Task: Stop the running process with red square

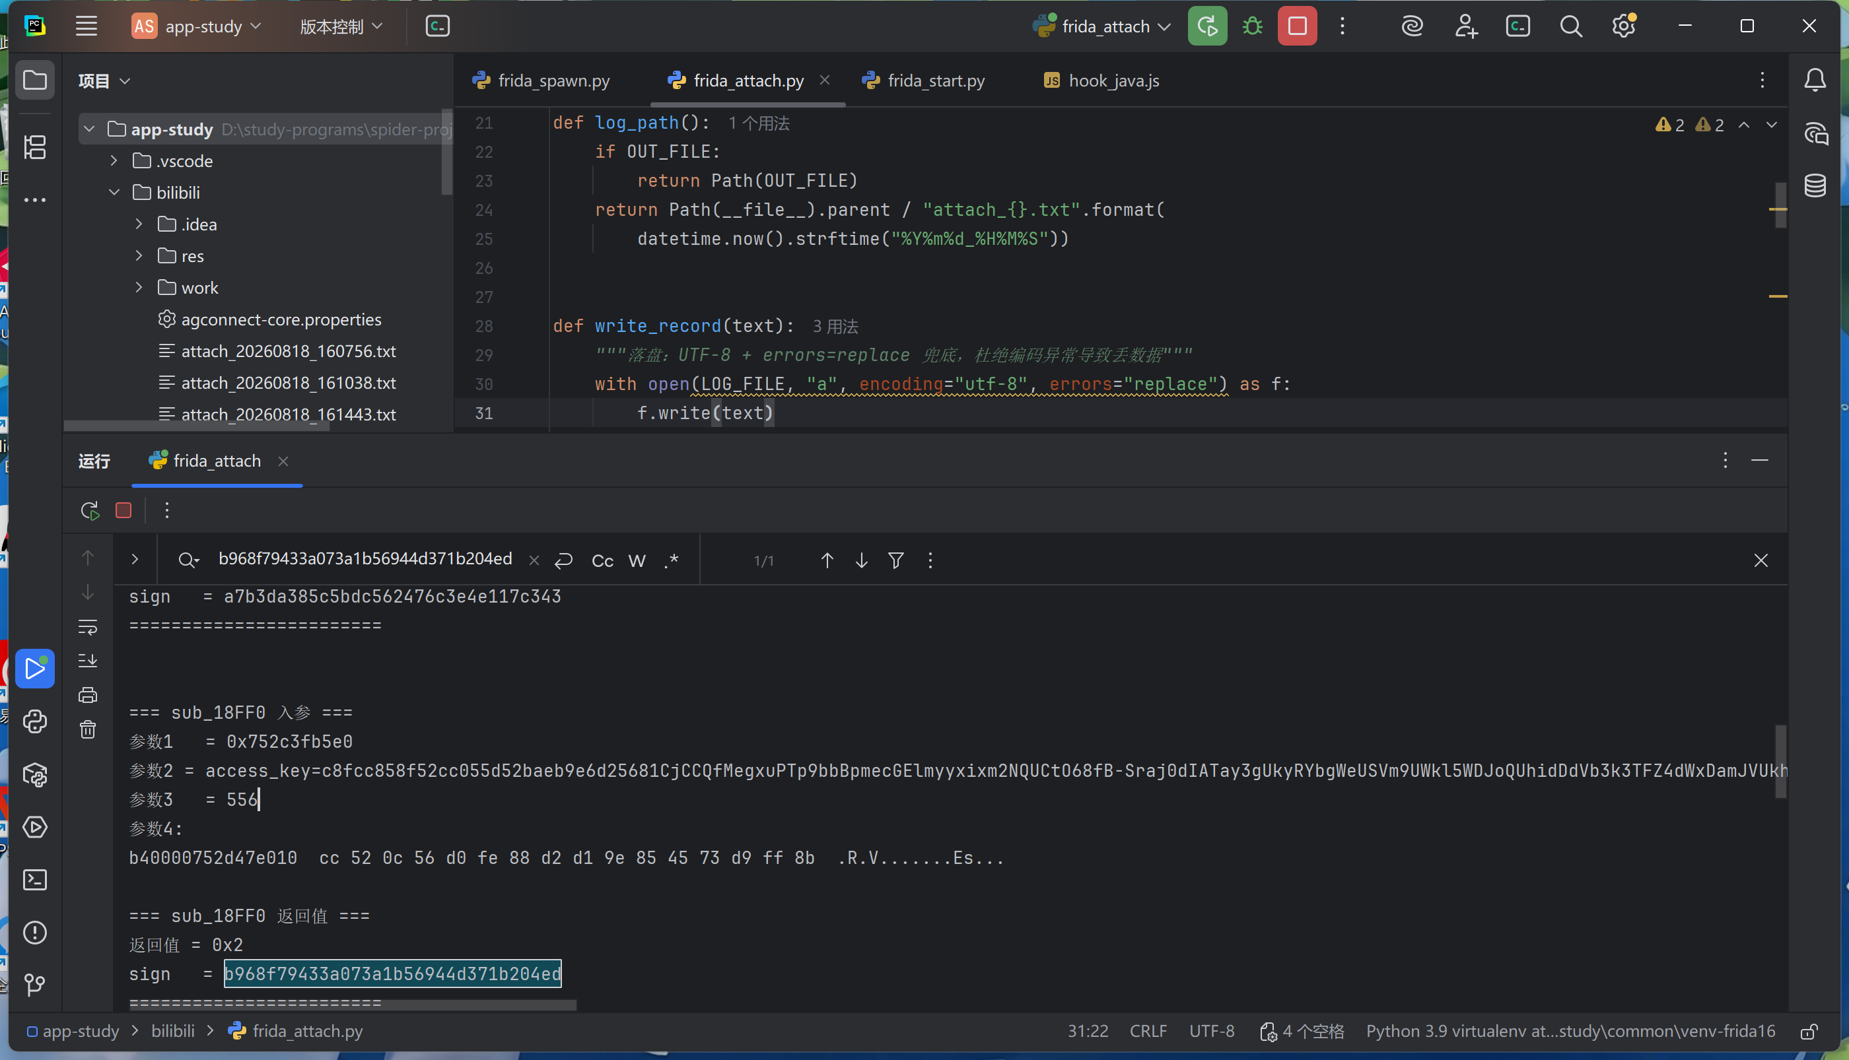Action: click(x=1297, y=26)
